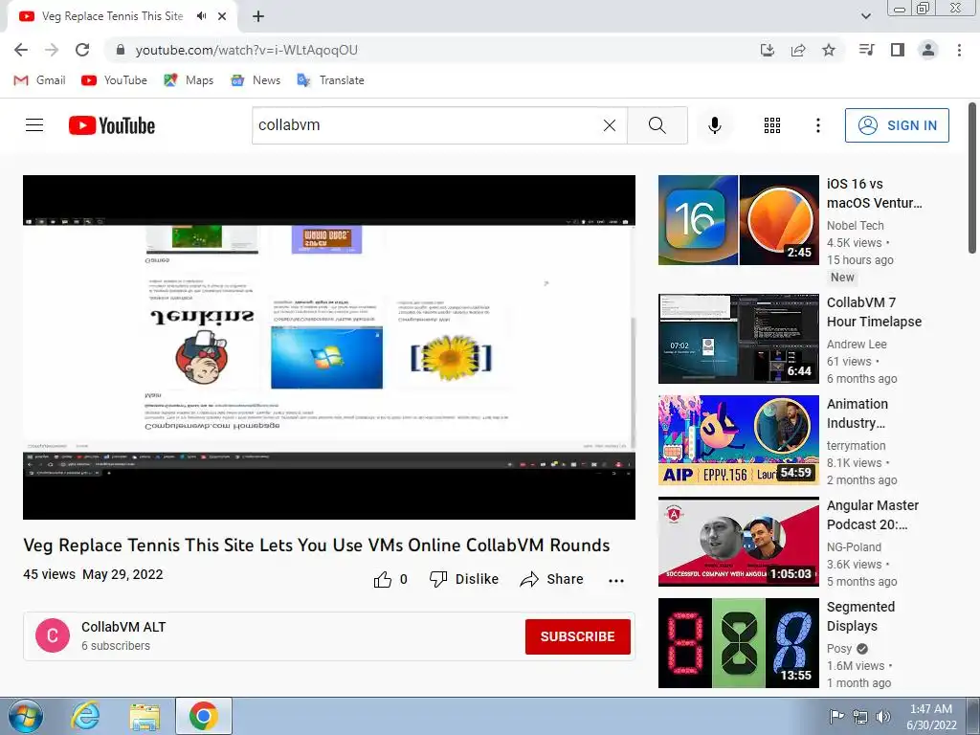Open the Animation Industry video thumbnail
This screenshot has width=980, height=735.
pyautogui.click(x=738, y=440)
